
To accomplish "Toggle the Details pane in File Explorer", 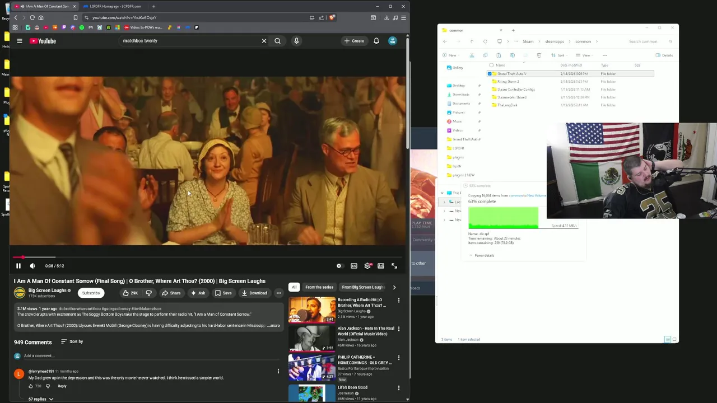I will (664, 55).
